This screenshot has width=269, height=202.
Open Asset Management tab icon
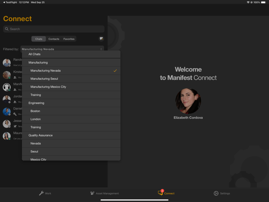(x=92, y=193)
